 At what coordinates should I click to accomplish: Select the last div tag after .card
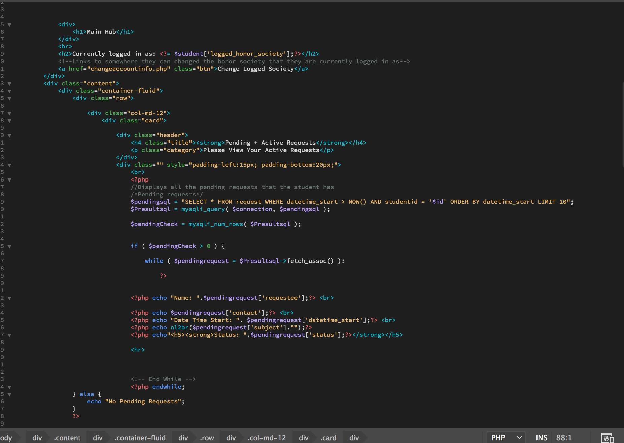click(x=354, y=438)
